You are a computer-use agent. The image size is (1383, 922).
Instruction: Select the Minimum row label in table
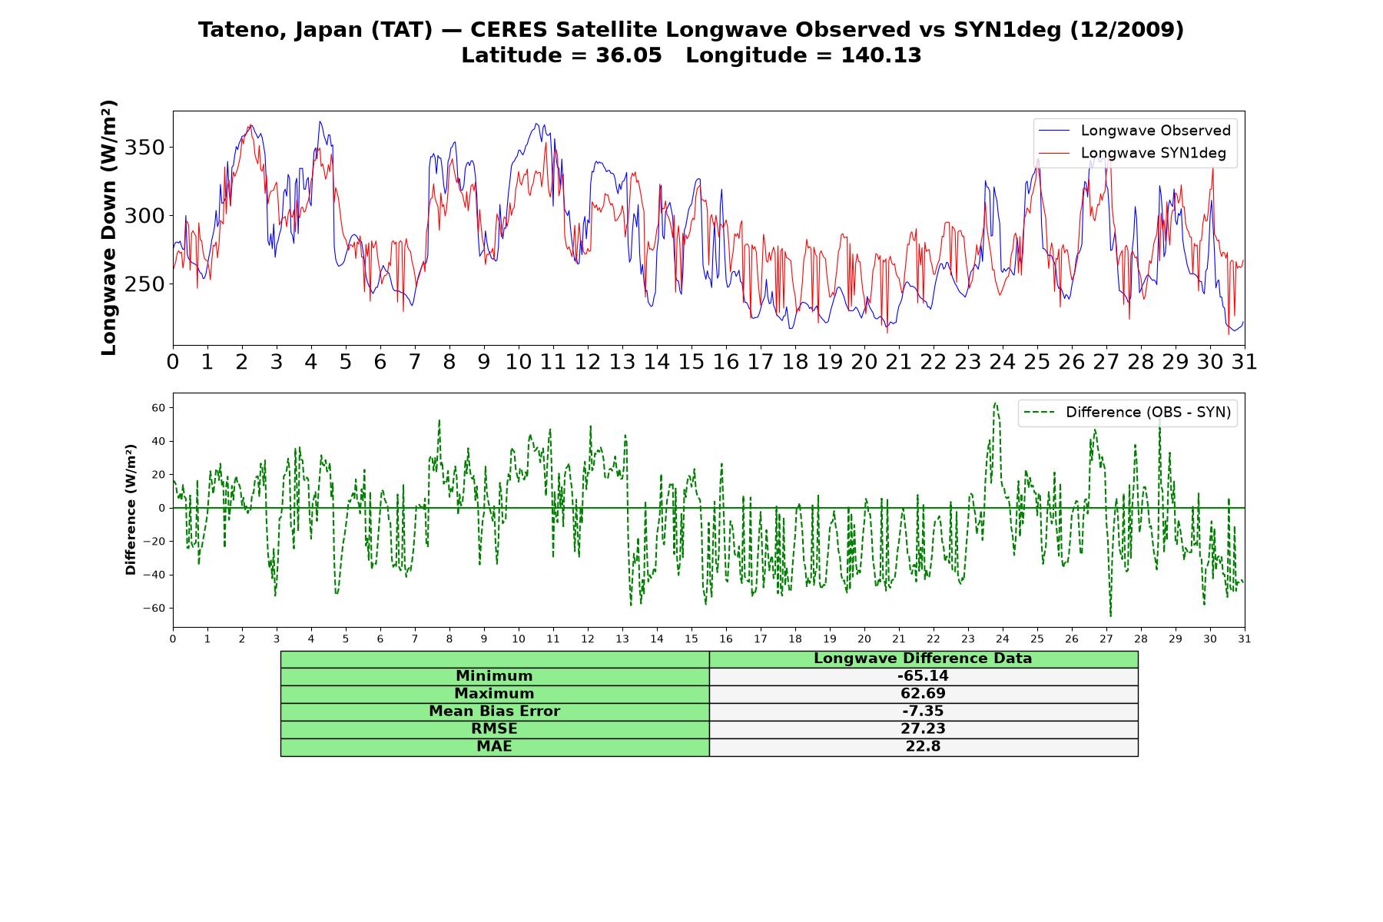point(495,676)
